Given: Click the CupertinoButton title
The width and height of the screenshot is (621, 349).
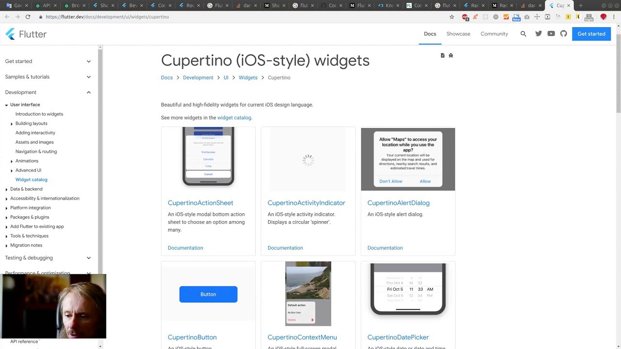Looking at the screenshot, I should (x=192, y=337).
